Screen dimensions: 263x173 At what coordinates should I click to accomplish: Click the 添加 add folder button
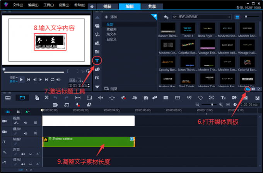click(111, 17)
